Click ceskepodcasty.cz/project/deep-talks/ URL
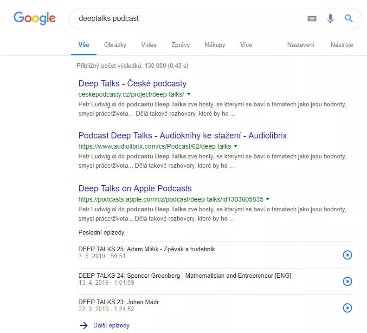Viewport: 367px width, 333px height. pos(131,94)
